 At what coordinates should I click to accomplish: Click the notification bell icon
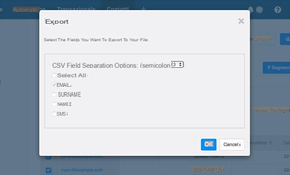pos(251,9)
